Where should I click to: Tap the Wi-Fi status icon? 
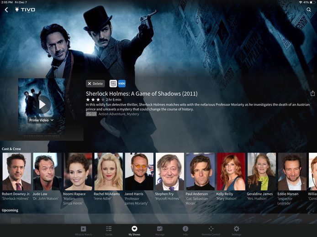301,2
